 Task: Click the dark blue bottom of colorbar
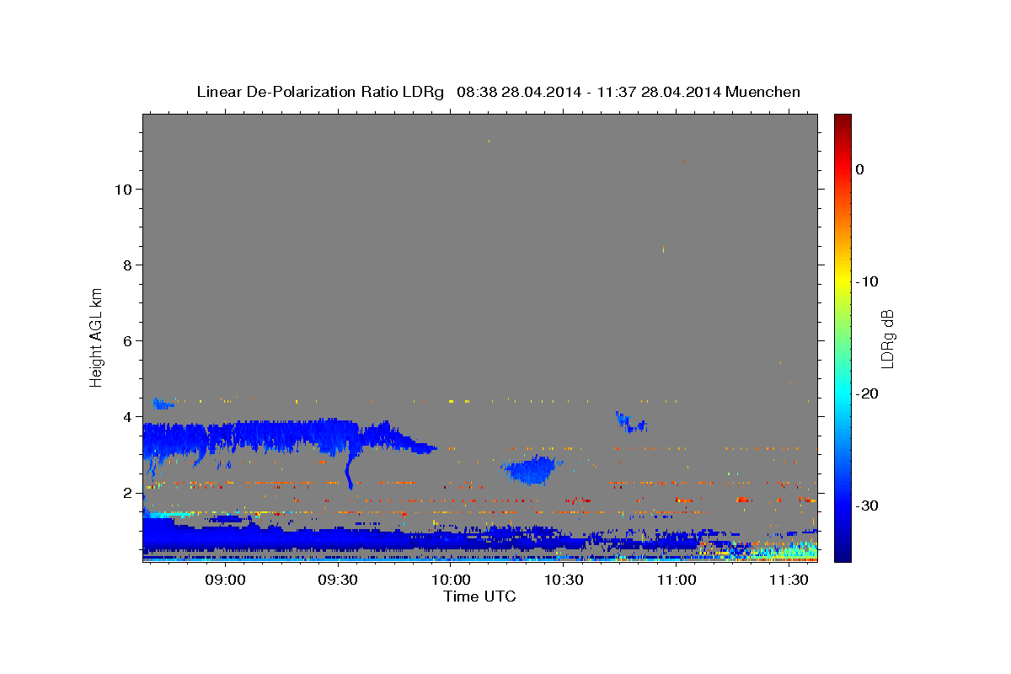842,554
